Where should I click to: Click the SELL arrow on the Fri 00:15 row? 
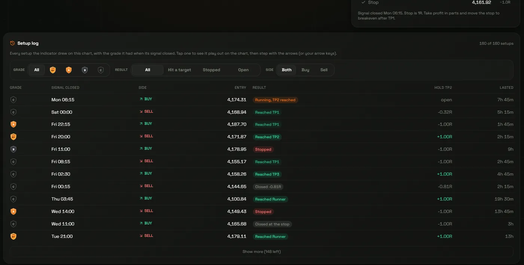click(141, 186)
